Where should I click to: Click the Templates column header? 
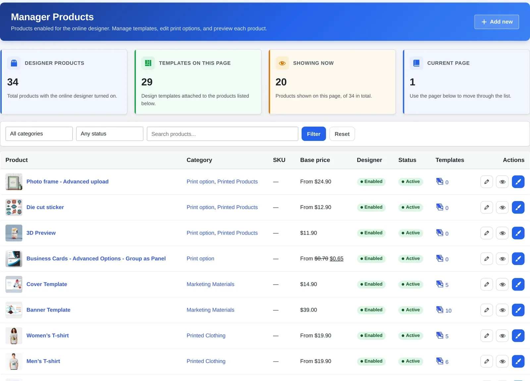click(450, 160)
